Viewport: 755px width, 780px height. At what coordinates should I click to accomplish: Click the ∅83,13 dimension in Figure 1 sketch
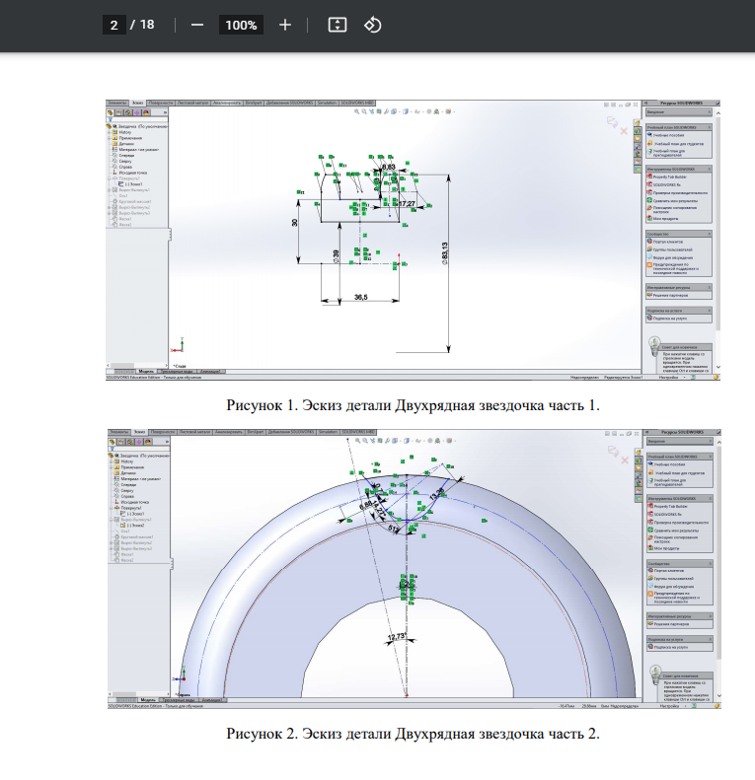(445, 252)
